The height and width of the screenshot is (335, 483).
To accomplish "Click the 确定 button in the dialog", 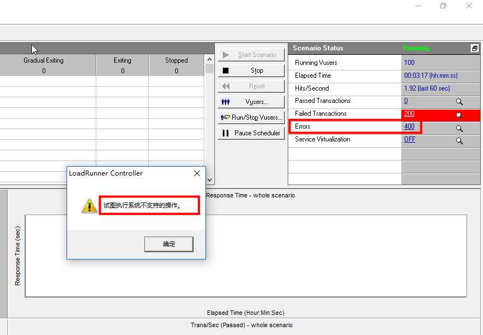I will (x=169, y=244).
